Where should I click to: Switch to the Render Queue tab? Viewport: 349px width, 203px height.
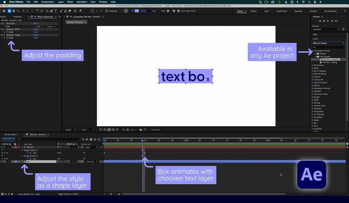click(x=11, y=134)
